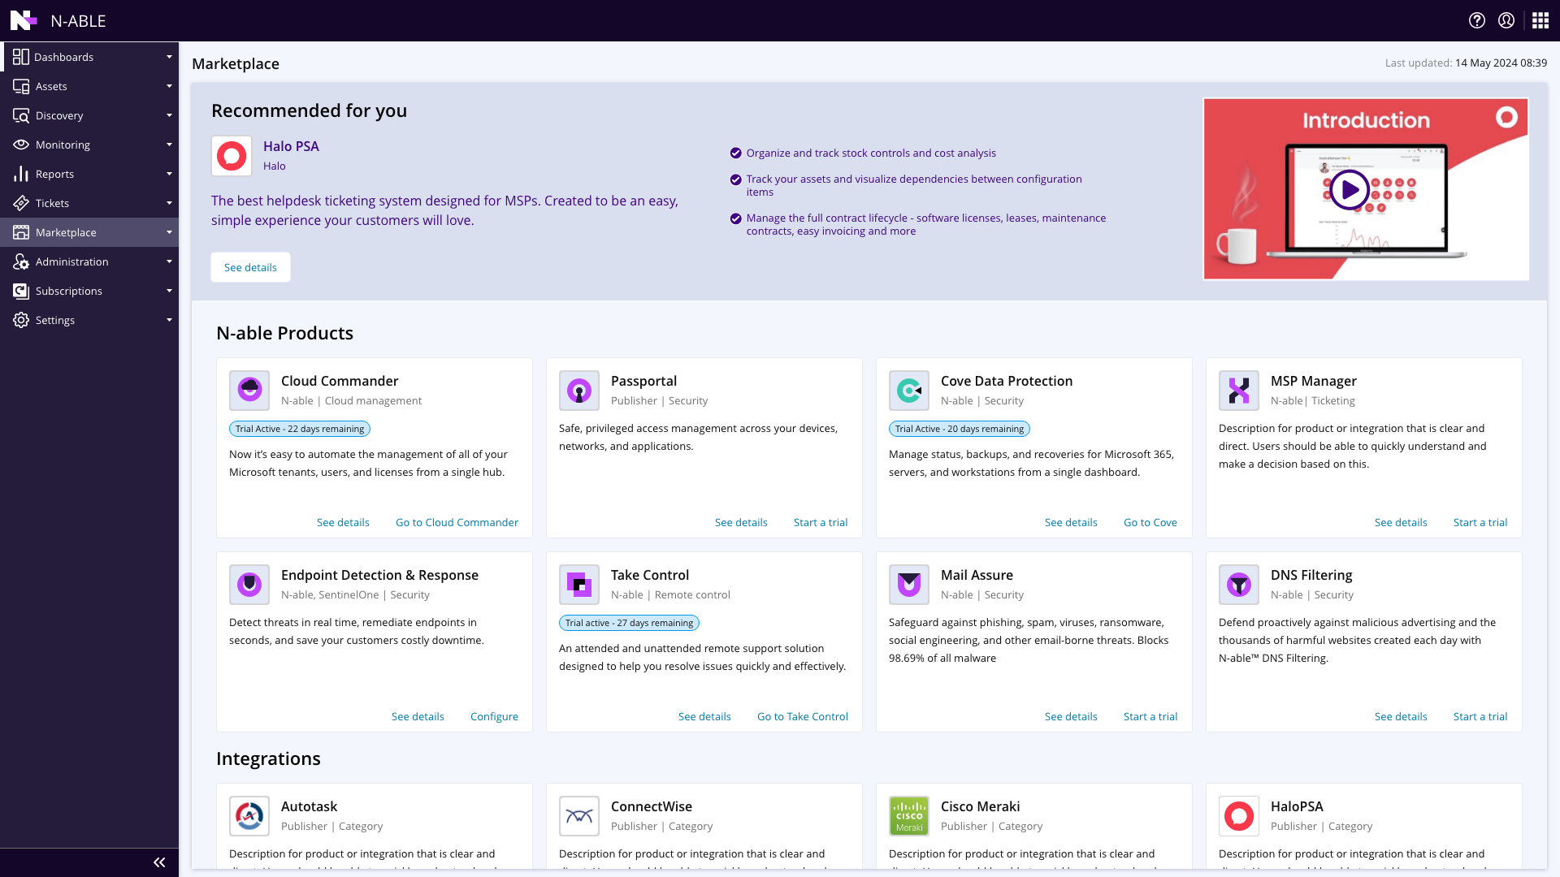Viewport: 1560px width, 877px height.
Task: Click the Reports bar chart icon
Action: tap(21, 174)
